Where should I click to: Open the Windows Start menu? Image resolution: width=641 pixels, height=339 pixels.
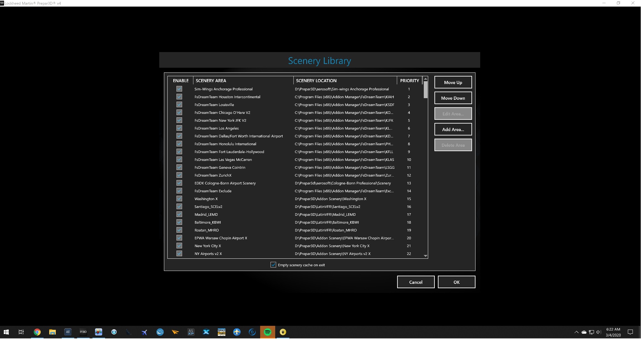pyautogui.click(x=6, y=332)
